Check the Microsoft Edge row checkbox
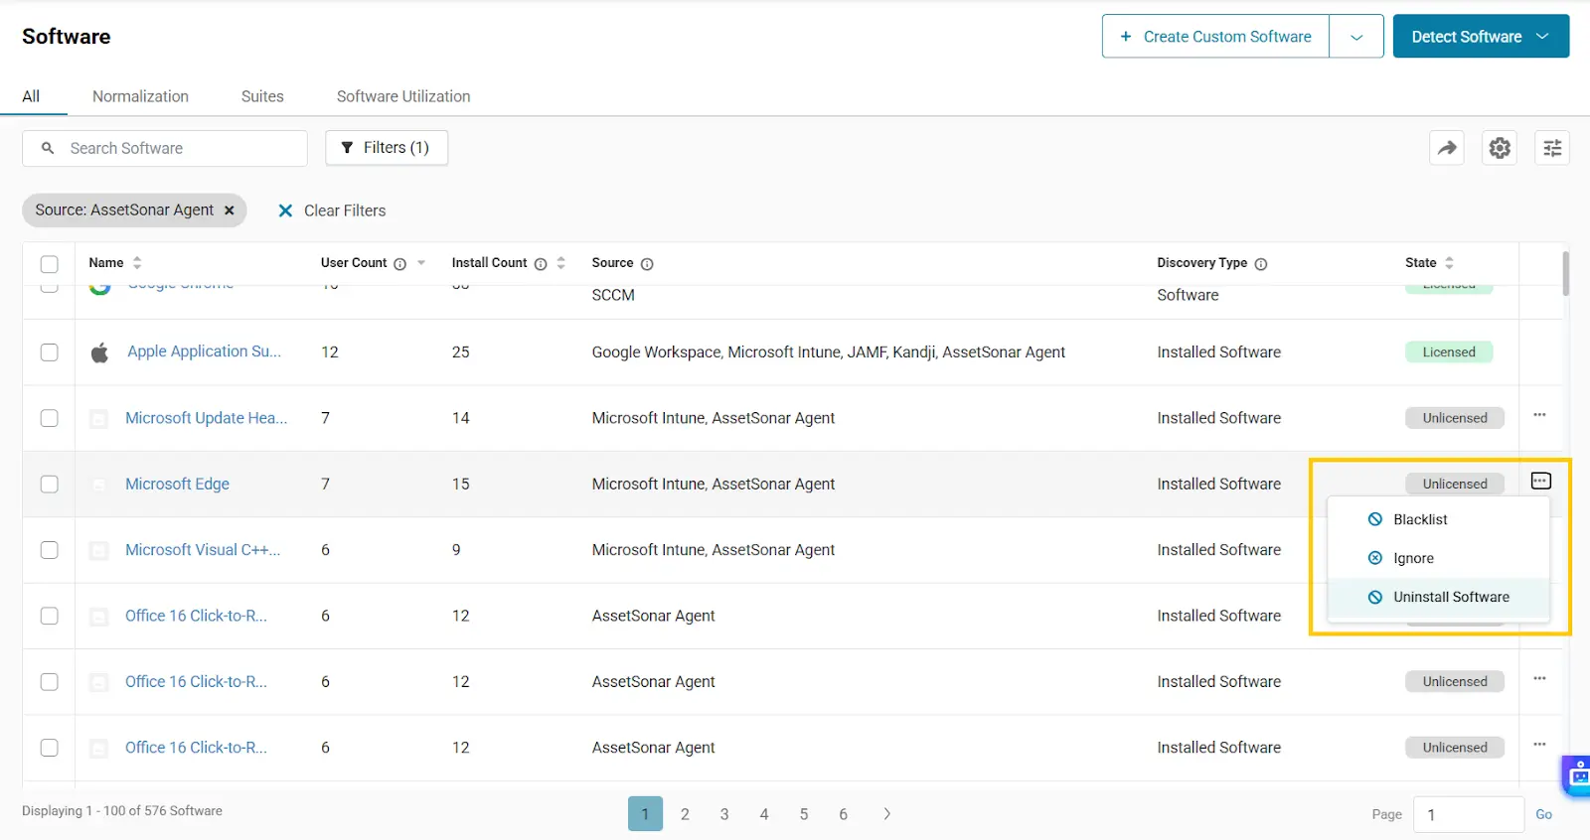The width and height of the screenshot is (1590, 840). click(x=49, y=485)
